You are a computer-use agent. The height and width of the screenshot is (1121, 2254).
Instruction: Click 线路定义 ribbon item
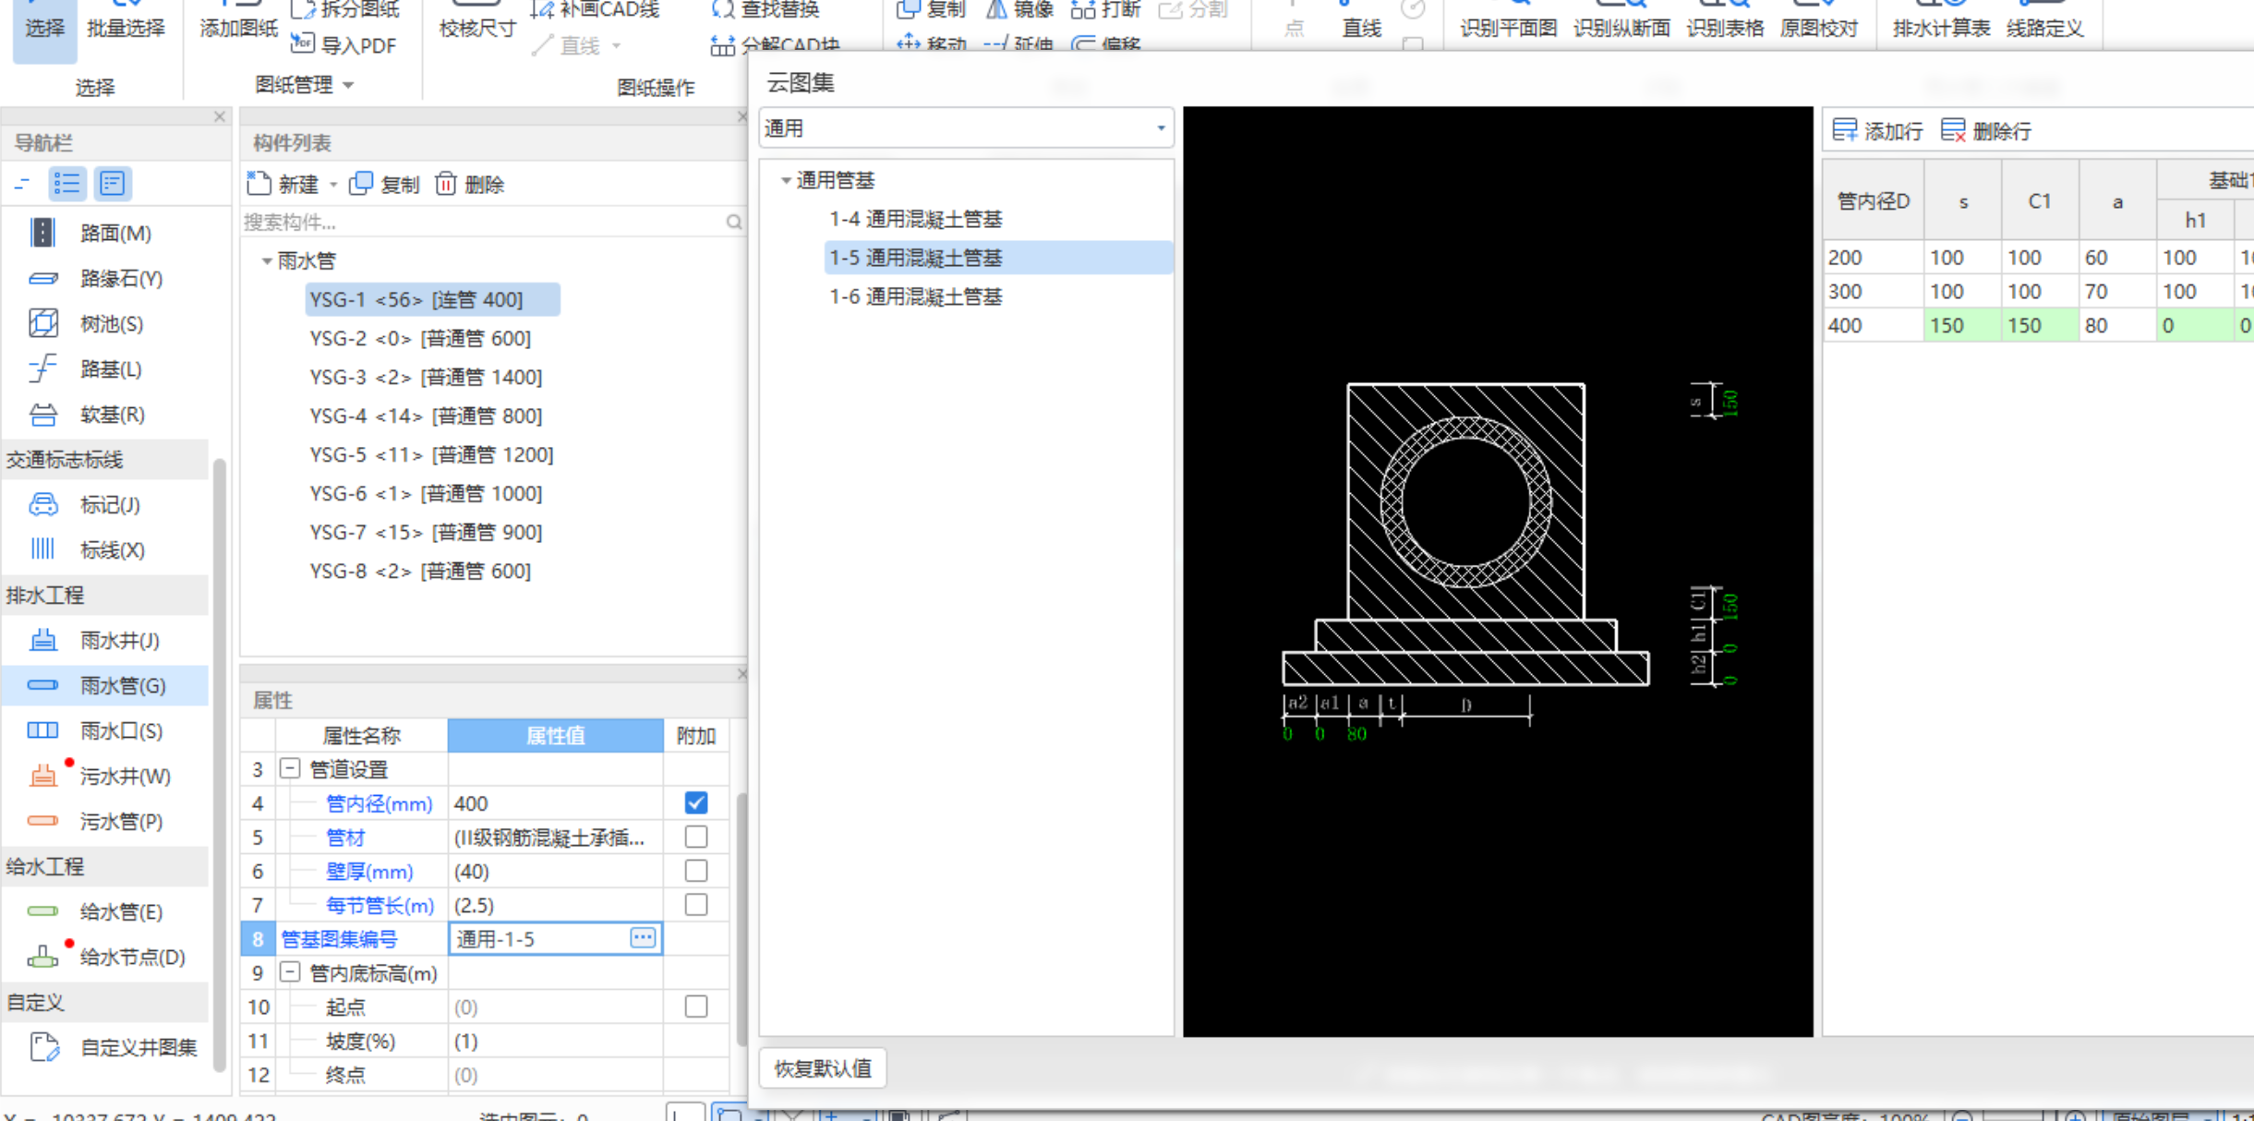(2044, 20)
